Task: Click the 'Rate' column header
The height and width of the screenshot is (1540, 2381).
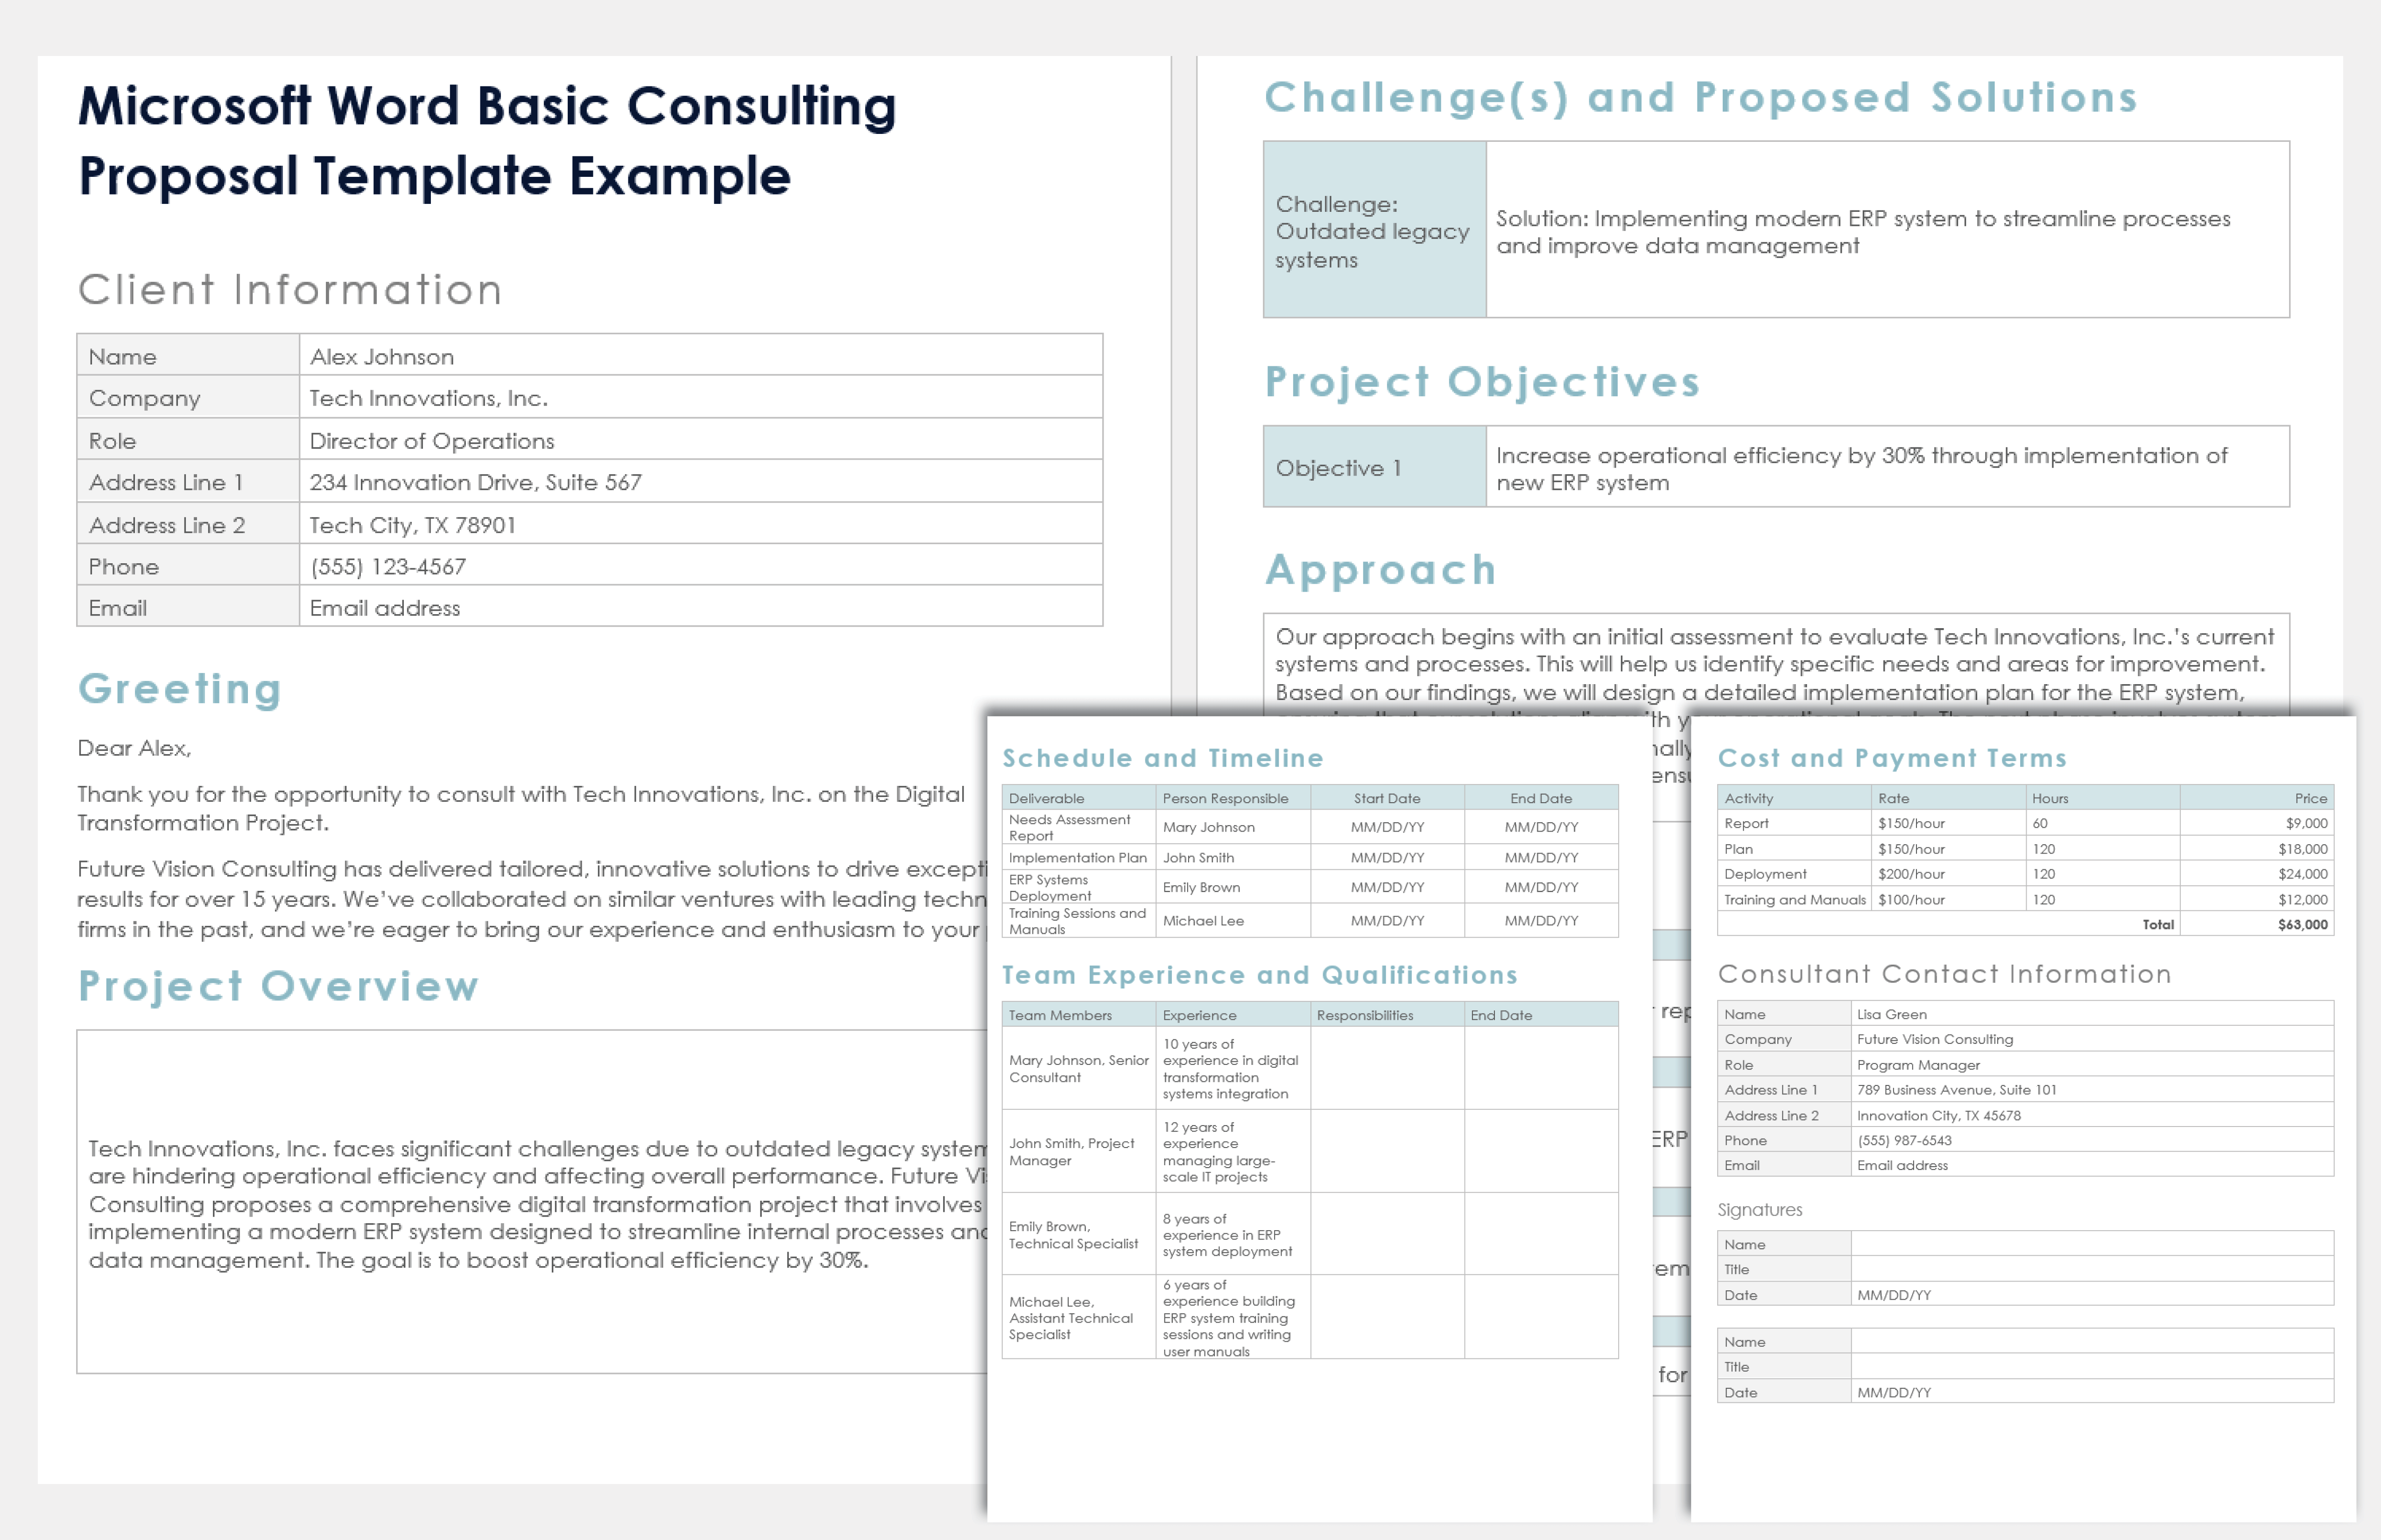Action: [x=1949, y=798]
